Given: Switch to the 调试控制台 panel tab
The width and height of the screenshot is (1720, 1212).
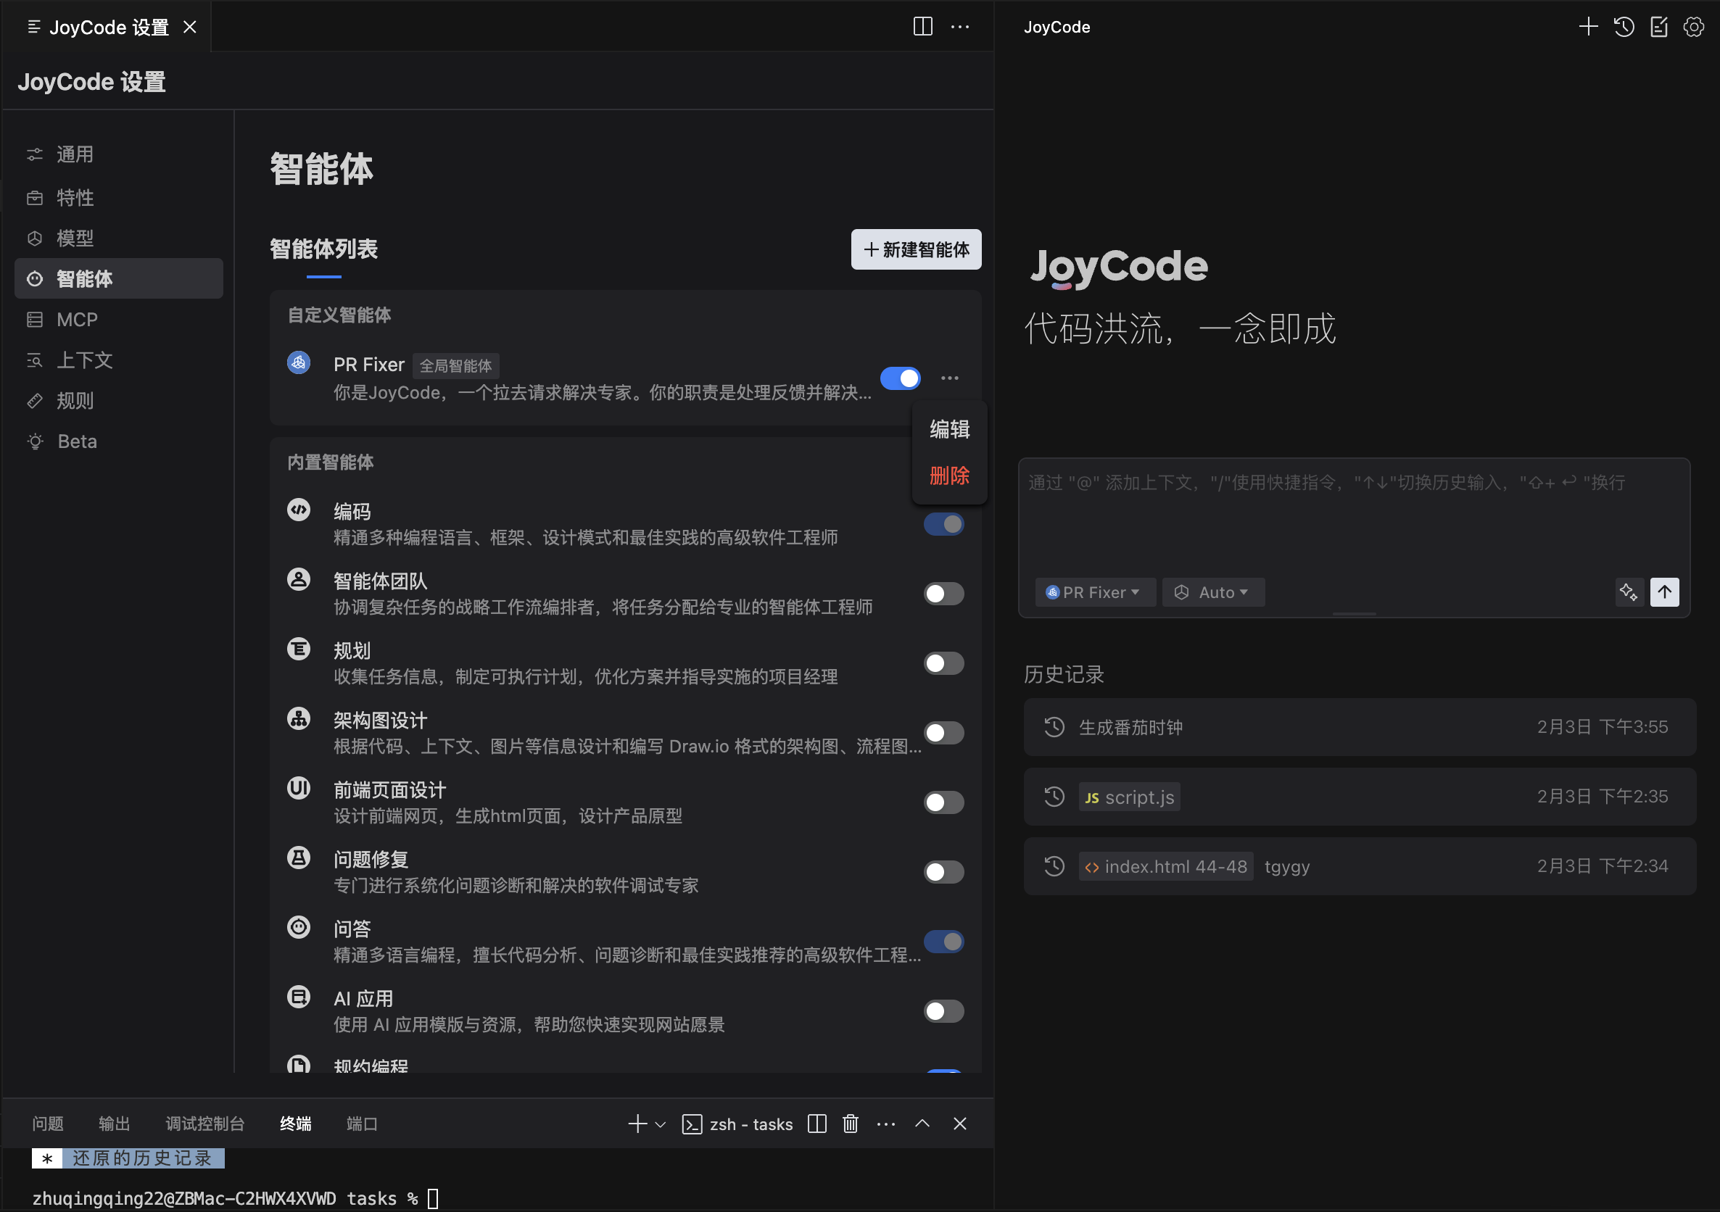Looking at the screenshot, I should pos(204,1124).
